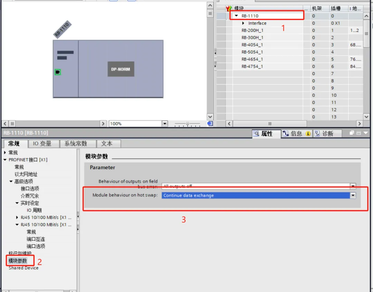Select Shared Device in the navigation tree
The image size is (373, 292).
click(x=23, y=268)
